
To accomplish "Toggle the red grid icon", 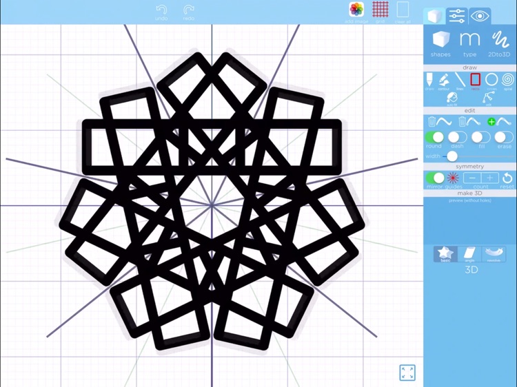I will click(x=380, y=12).
